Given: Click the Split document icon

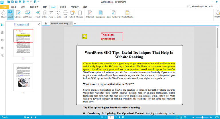Looking at the screenshot, I should click(65, 14).
